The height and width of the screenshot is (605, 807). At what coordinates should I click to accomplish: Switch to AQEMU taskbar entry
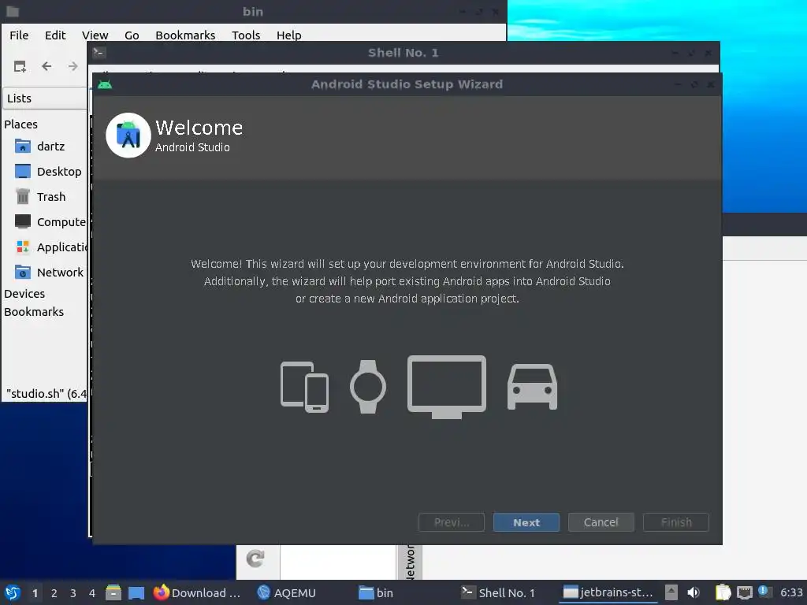pyautogui.click(x=287, y=592)
